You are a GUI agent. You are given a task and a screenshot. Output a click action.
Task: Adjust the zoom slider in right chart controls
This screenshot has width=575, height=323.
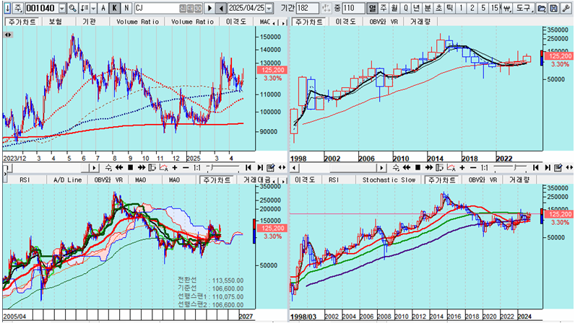(511, 168)
